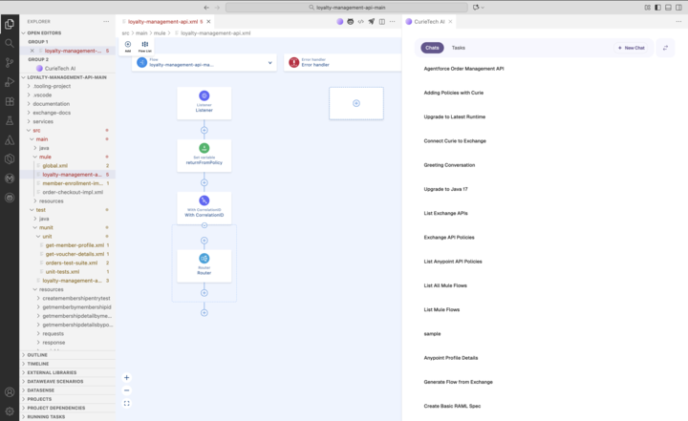Click the CurieTech purple circle in editor toolbar

pyautogui.click(x=339, y=22)
